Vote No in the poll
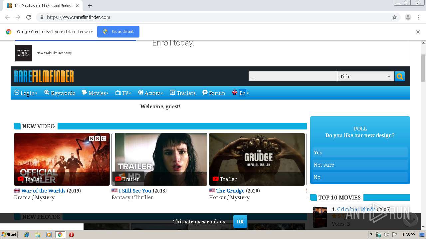426x239 pixels. pos(360,177)
